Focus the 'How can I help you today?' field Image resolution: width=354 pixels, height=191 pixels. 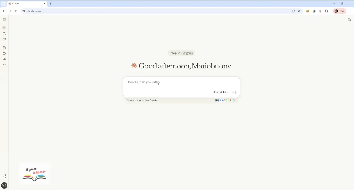pyautogui.click(x=181, y=82)
